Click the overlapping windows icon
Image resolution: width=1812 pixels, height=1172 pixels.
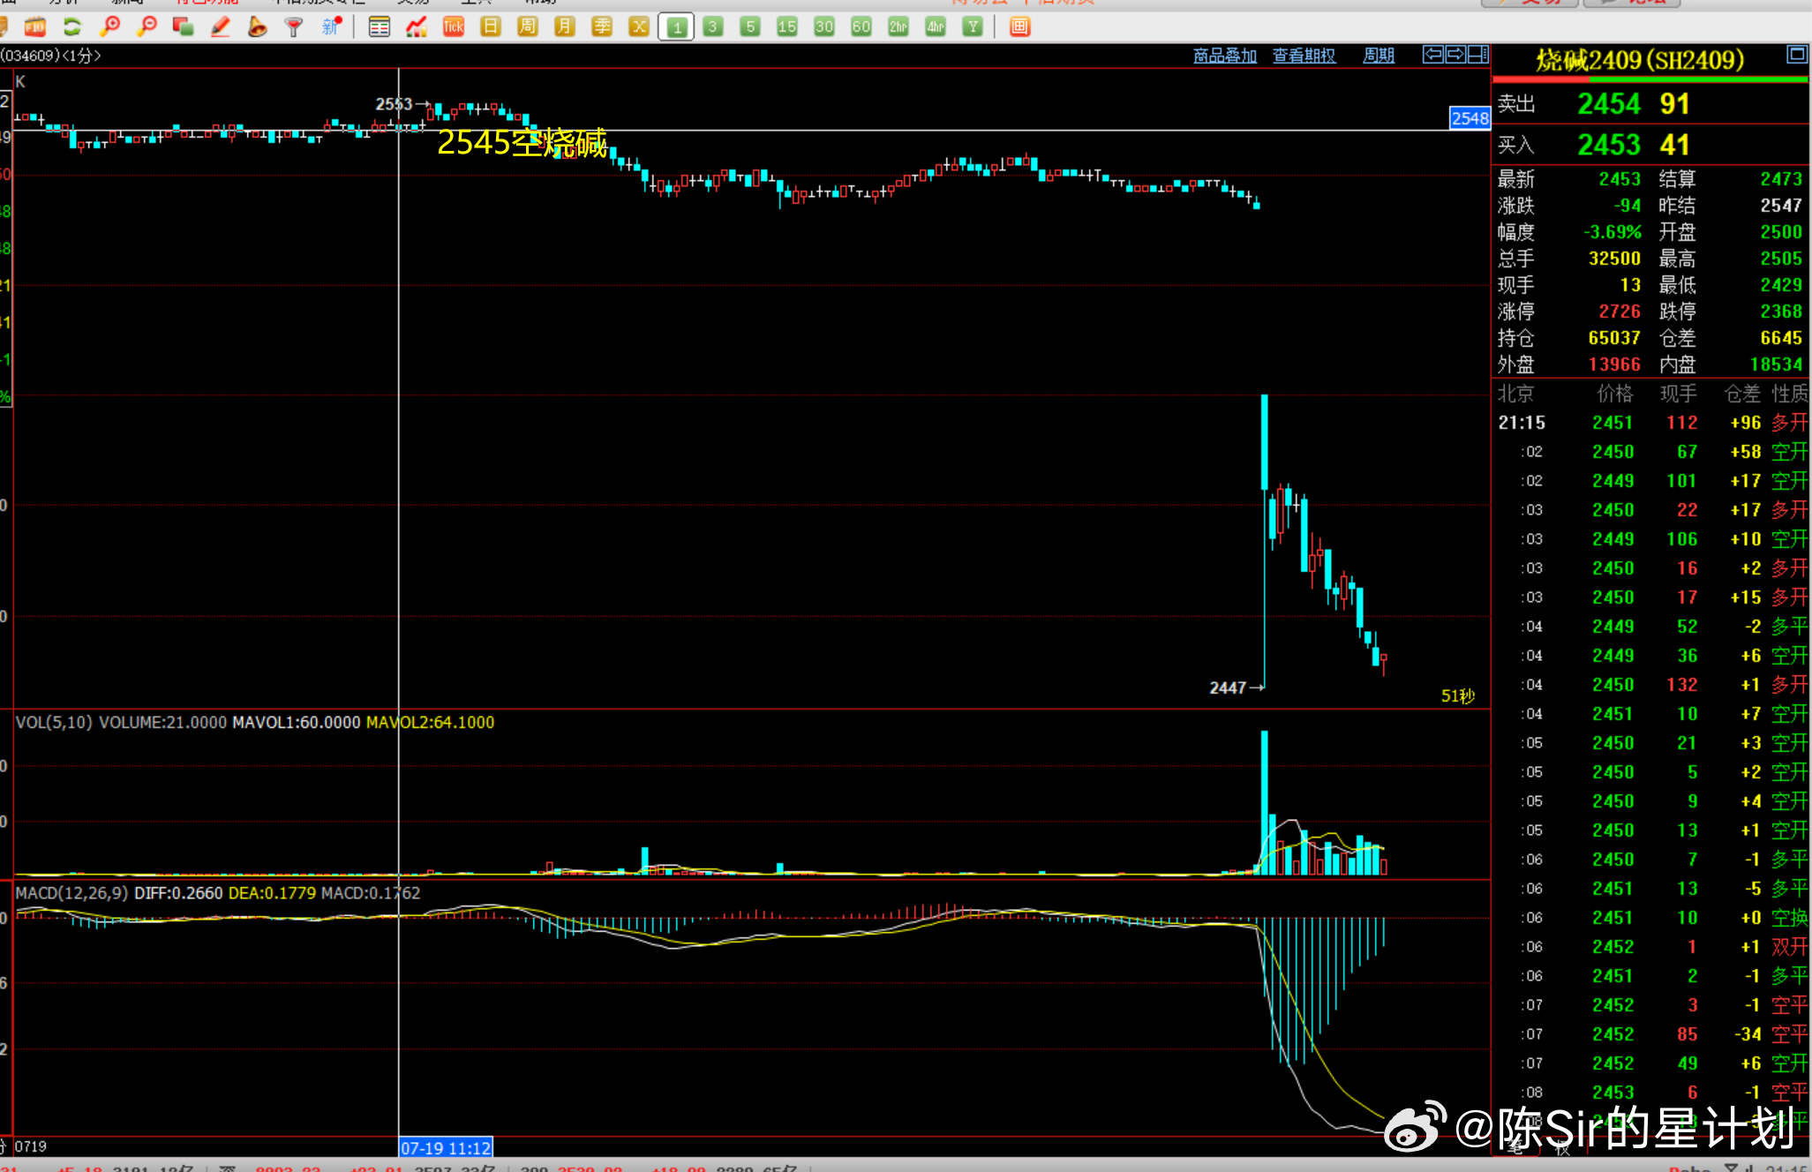pyautogui.click(x=184, y=27)
